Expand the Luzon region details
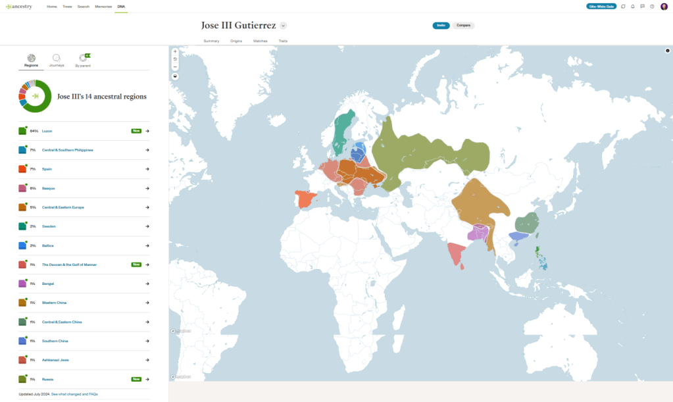 click(147, 131)
